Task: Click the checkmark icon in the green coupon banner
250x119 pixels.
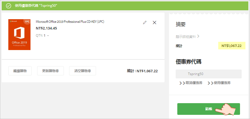Action: point(8,6)
